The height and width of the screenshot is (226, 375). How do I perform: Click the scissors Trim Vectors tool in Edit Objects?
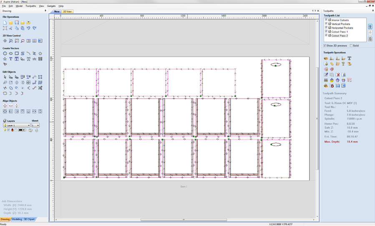pos(40,88)
